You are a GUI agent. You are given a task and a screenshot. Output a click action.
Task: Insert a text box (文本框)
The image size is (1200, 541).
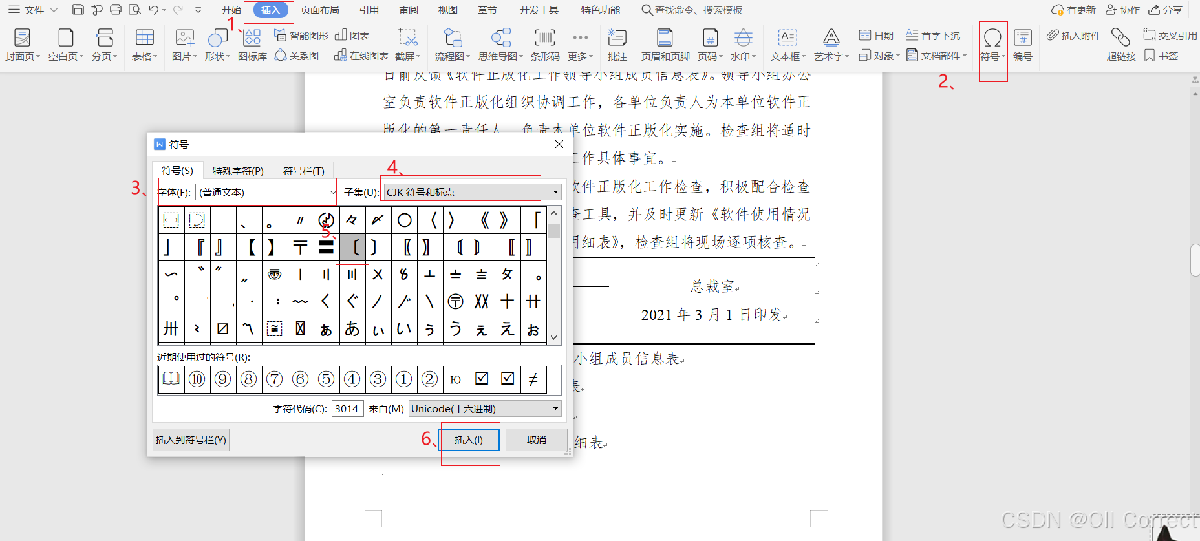coord(788,45)
